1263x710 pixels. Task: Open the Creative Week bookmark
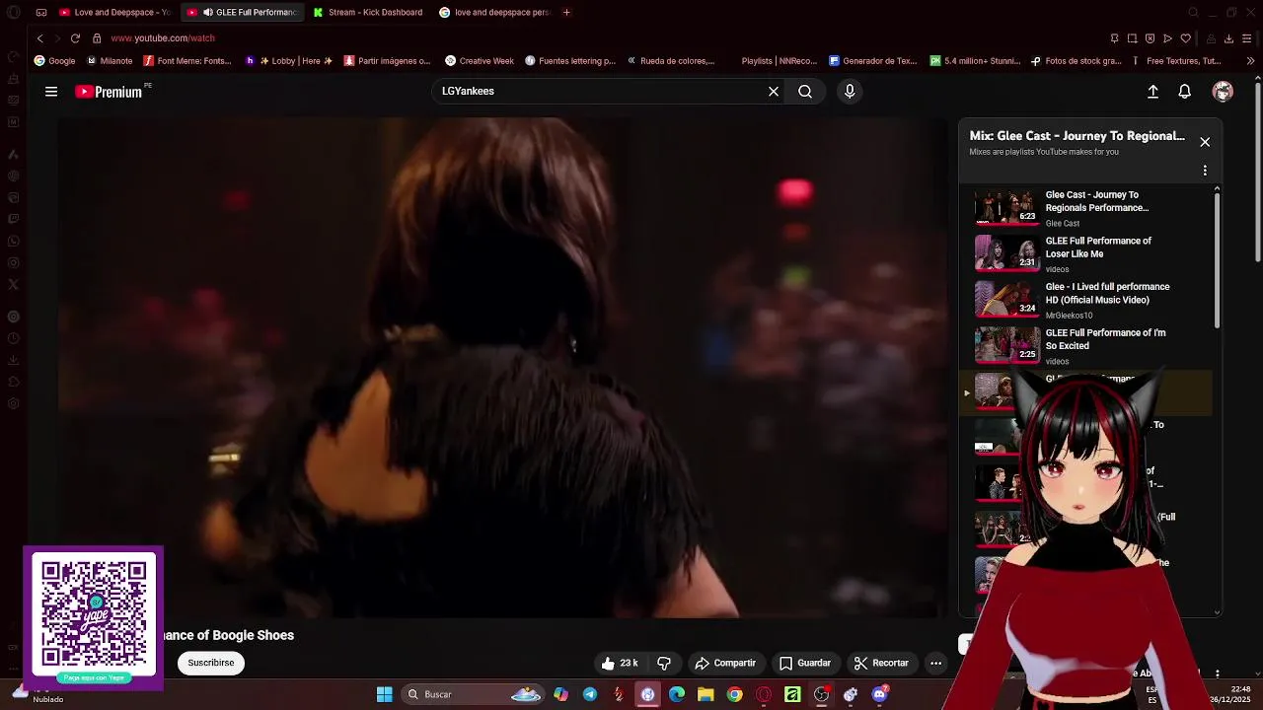480,61
